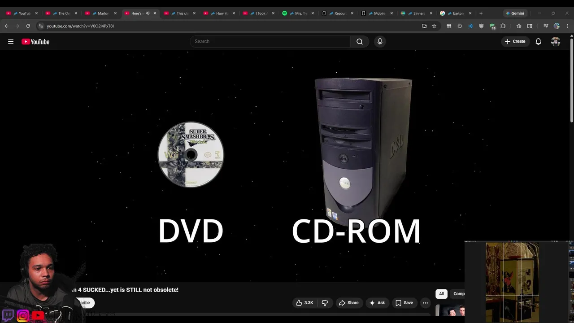Open the YouTube account avatar menu

[556, 42]
